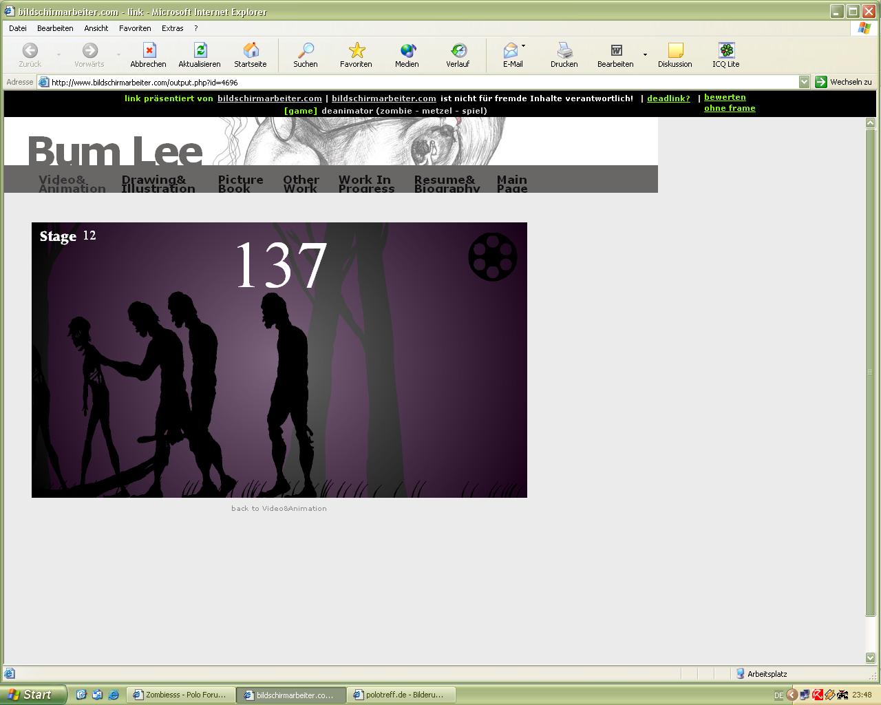Click the Bearbeiten Word edit icon

(x=616, y=50)
